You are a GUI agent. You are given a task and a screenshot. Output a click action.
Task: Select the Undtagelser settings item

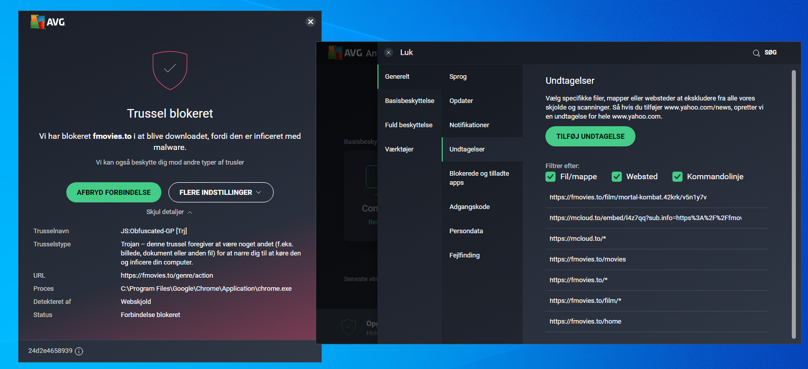point(482,149)
